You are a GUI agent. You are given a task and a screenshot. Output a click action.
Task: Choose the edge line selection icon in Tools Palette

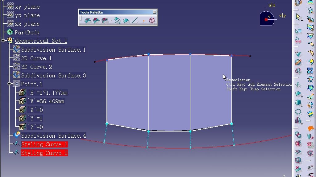tap(135, 20)
